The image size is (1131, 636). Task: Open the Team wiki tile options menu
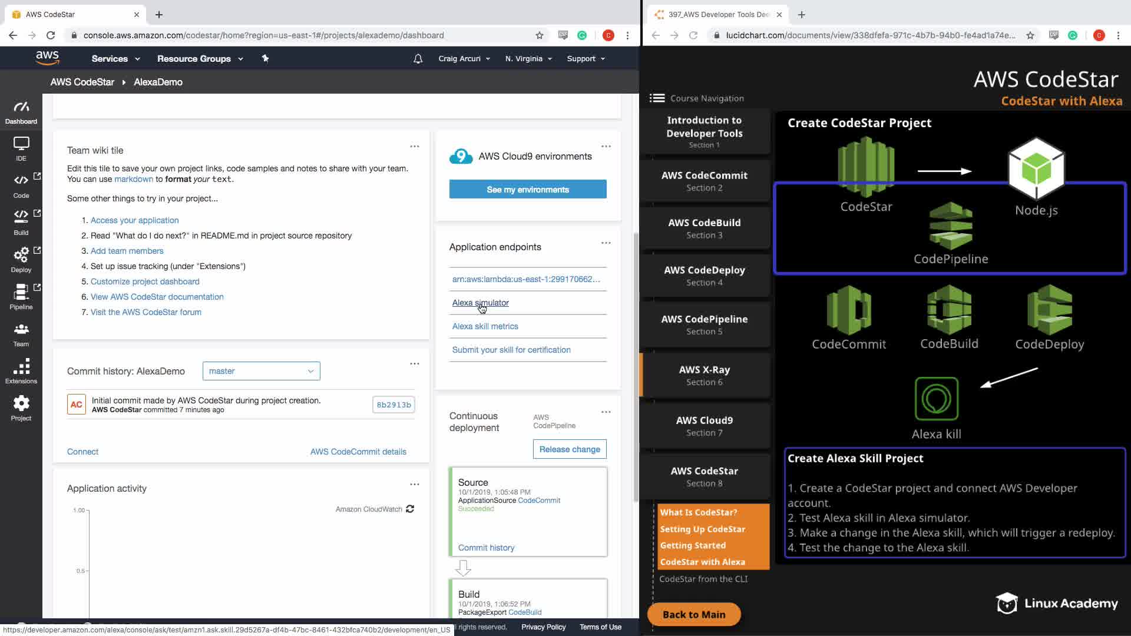click(415, 147)
